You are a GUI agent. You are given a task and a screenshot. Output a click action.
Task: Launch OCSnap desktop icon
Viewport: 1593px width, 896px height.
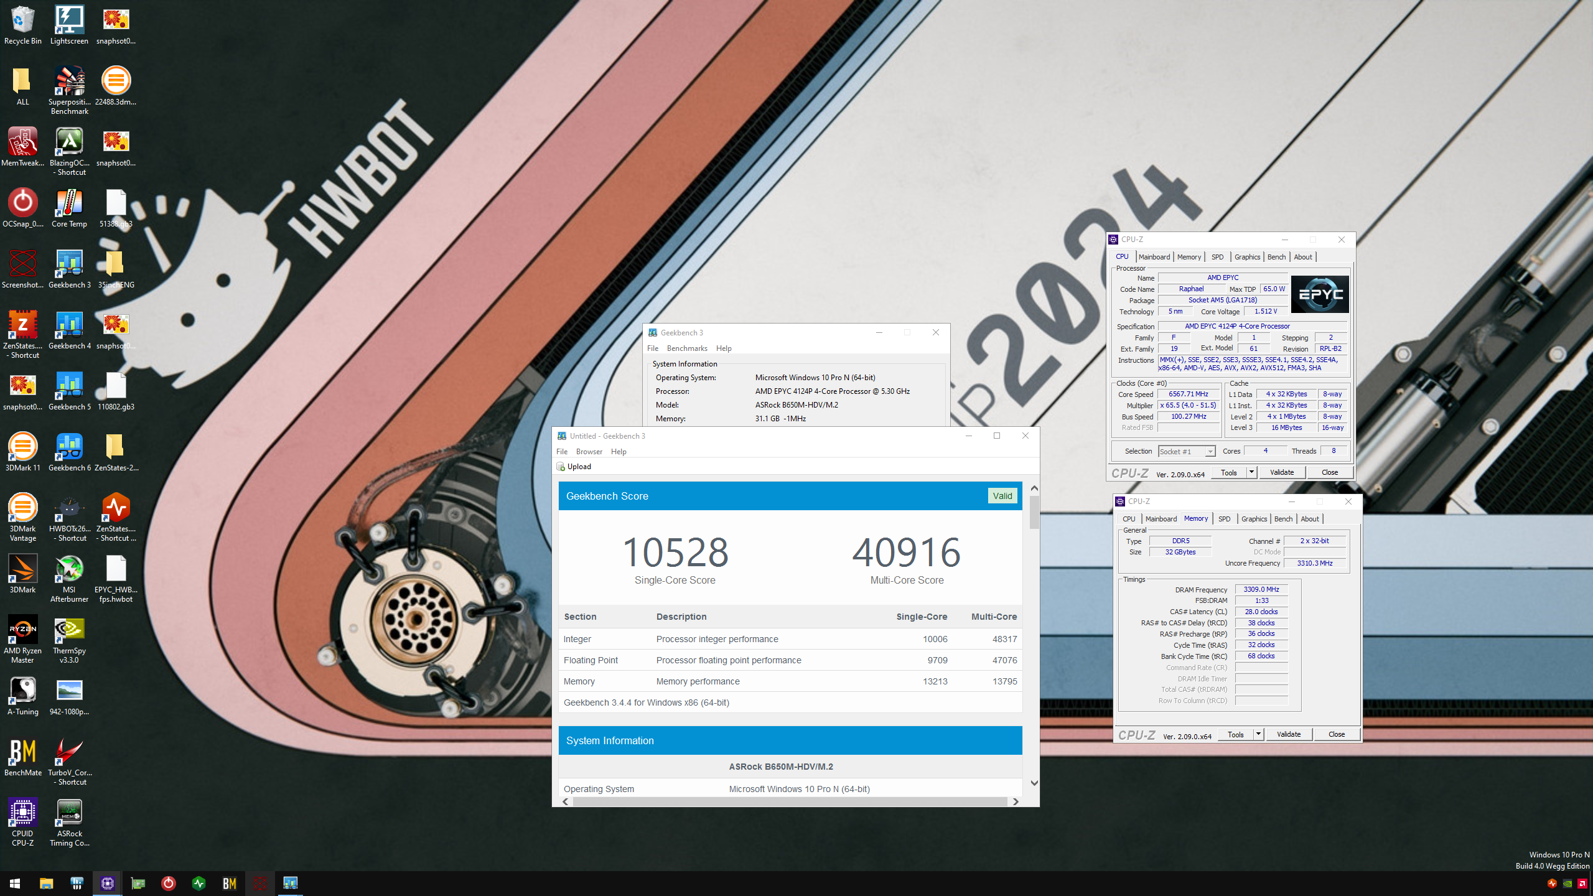[22, 208]
